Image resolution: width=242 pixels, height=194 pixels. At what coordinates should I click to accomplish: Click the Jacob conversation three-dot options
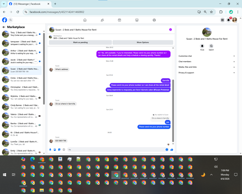(36, 61)
